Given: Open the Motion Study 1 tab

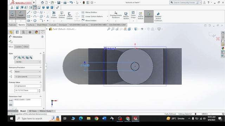Looking at the screenshot, I should (x=46, y=111).
